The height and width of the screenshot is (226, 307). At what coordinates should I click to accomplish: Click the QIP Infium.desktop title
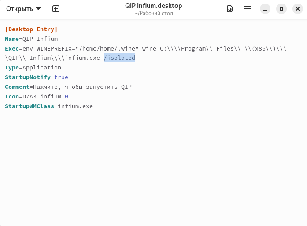point(153,6)
